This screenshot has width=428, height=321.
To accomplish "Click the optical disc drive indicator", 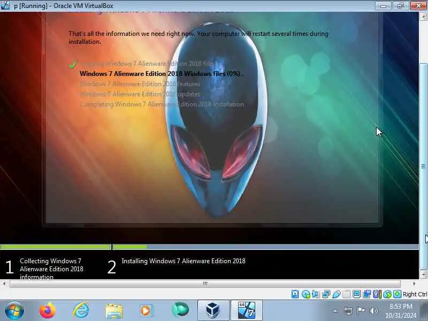I will 305,294.
